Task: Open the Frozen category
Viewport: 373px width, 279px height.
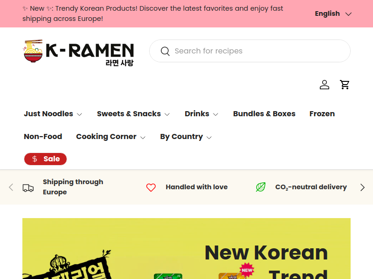Action: click(322, 114)
